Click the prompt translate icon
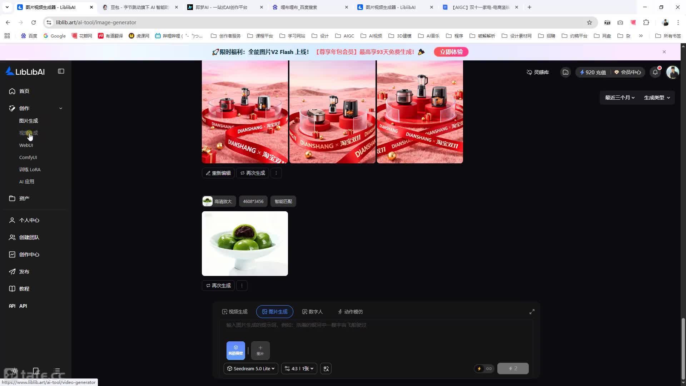This screenshot has height=386, width=686. point(326,368)
